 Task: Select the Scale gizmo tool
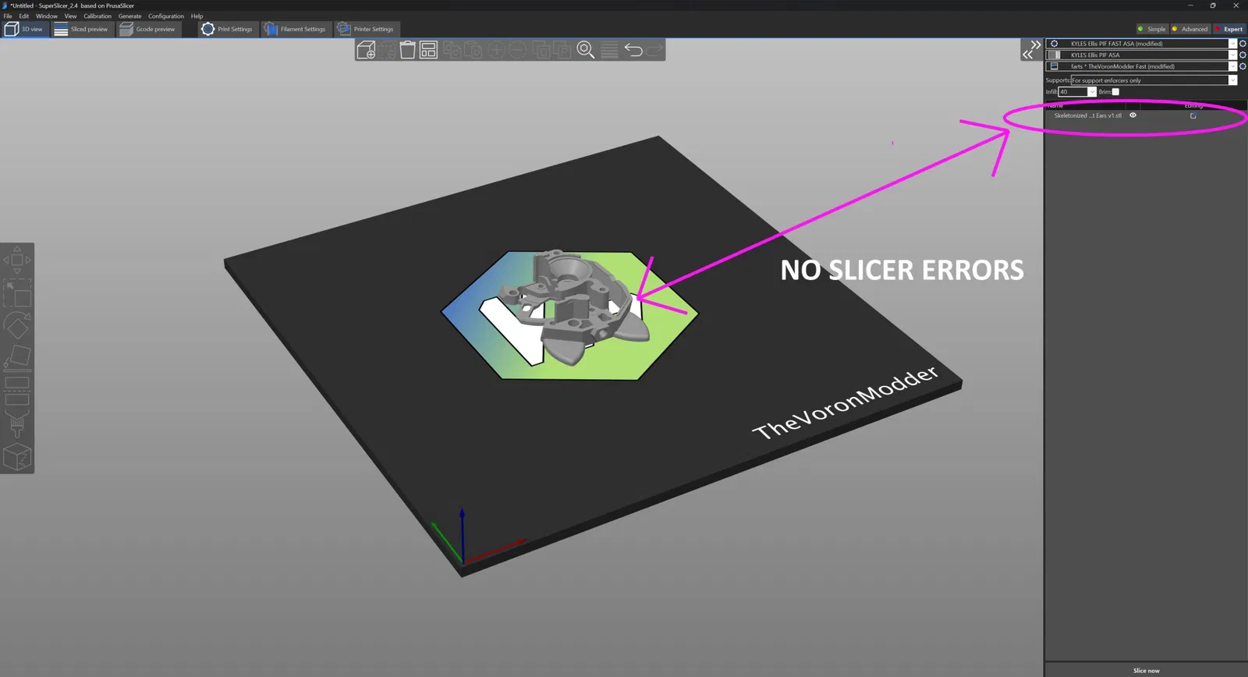click(x=17, y=293)
